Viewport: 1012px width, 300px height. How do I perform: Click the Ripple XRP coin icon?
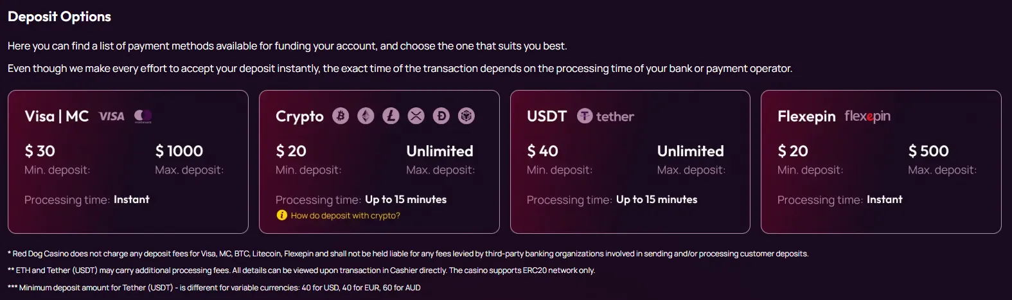[x=416, y=116]
